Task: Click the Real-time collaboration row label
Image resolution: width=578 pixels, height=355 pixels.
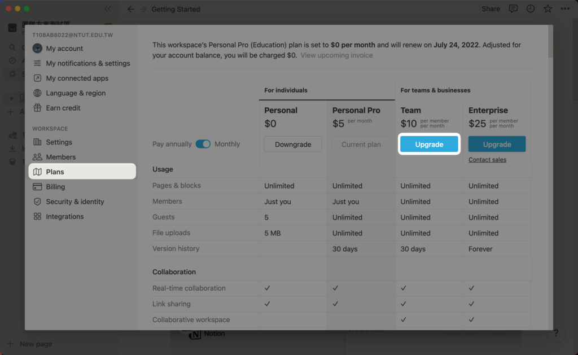Action: coord(189,288)
